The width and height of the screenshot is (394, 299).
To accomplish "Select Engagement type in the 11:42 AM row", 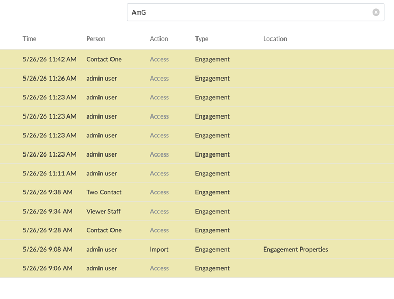I will click(x=212, y=60).
